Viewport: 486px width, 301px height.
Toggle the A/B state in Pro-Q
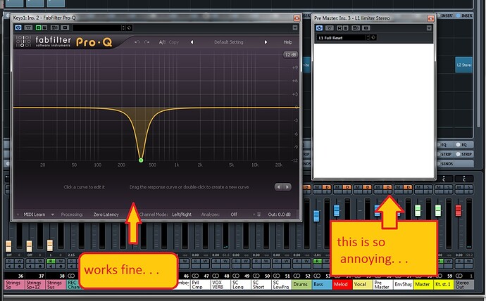[163, 42]
